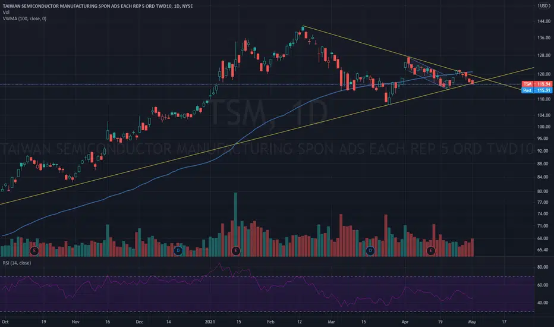Click 100.00 on the price axis

[544, 127]
